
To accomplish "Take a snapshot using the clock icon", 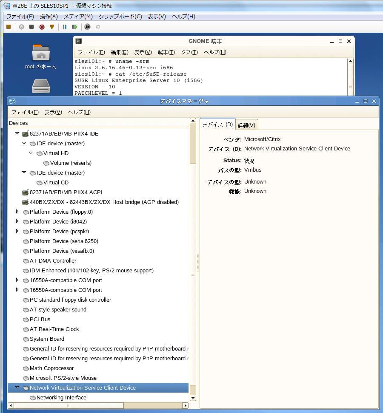I will coord(87,27).
